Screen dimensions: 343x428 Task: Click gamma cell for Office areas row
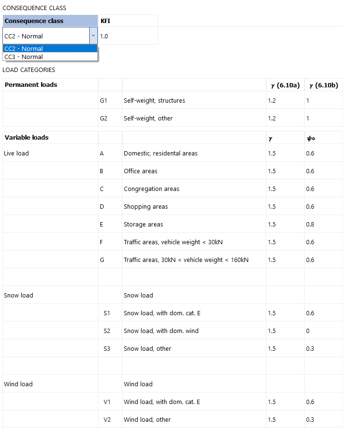[285, 171]
